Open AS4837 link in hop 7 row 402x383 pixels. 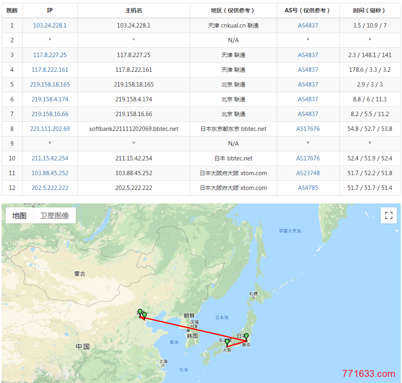pyautogui.click(x=308, y=114)
